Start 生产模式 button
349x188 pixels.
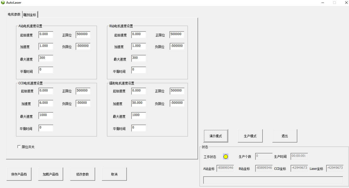click(x=250, y=136)
